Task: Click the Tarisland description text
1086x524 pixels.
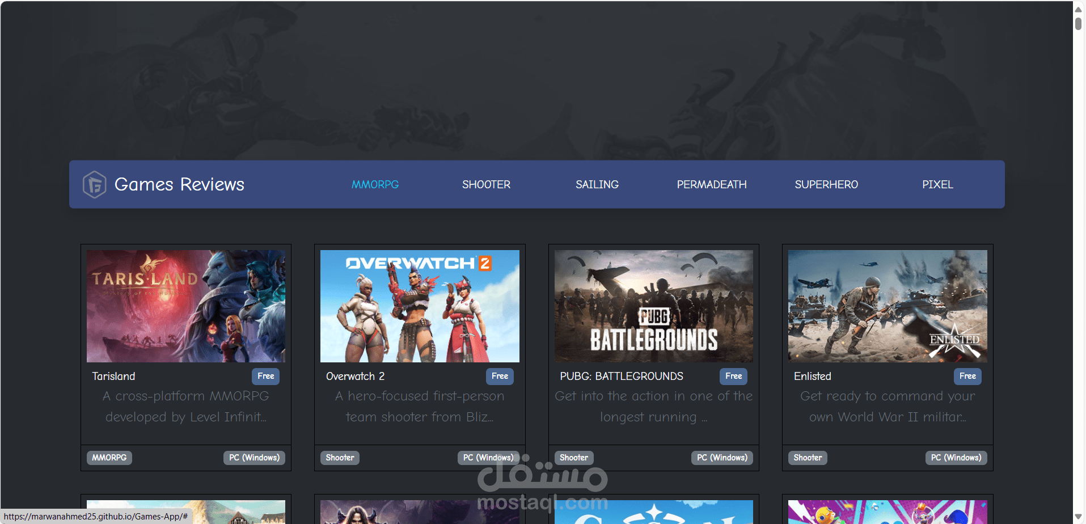Action: pos(186,407)
